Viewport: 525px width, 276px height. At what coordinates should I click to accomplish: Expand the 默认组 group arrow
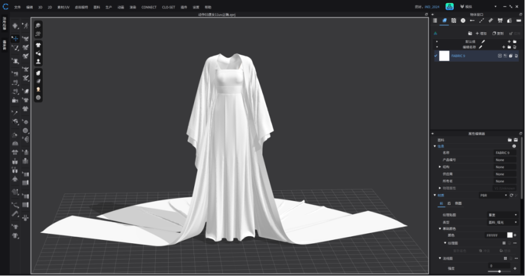437,42
